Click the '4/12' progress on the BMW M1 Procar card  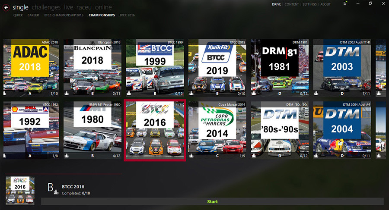click(x=116, y=156)
